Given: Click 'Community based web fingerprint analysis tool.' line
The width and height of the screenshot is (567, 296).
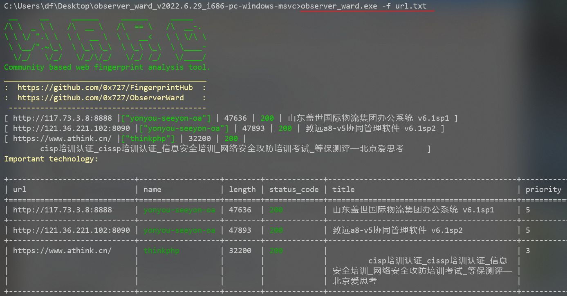Looking at the screenshot, I should click(107, 67).
